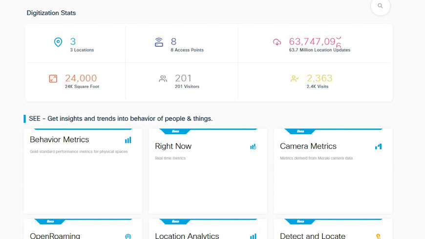
Task: Click the Beta badge on Location Analytics
Action: click(x=175, y=221)
